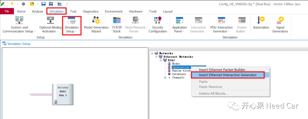The image size is (308, 119).
Task: Open the quick access toolbar customize arrow
Action: tap(67, 4)
